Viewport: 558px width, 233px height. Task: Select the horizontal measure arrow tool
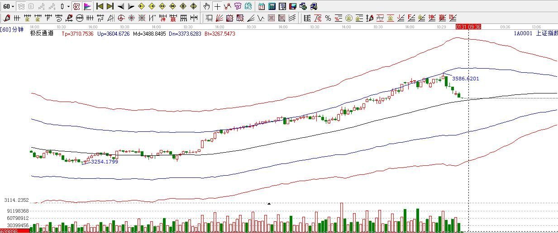[194, 18]
